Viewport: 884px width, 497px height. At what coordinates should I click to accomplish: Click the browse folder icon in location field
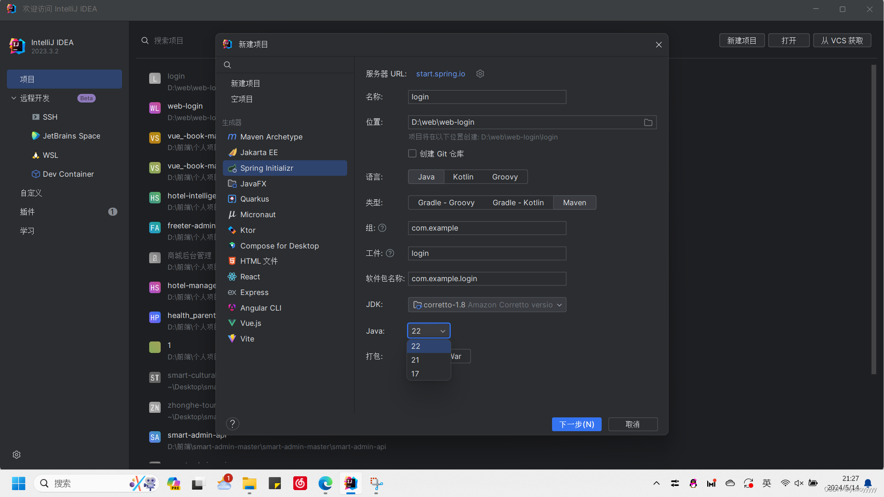[x=648, y=122]
